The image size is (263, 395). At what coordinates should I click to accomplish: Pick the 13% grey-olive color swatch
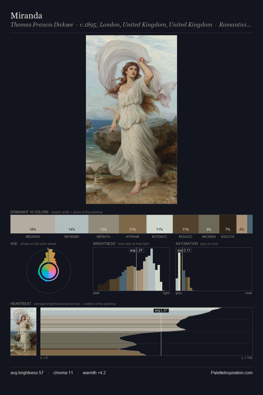coord(104,224)
